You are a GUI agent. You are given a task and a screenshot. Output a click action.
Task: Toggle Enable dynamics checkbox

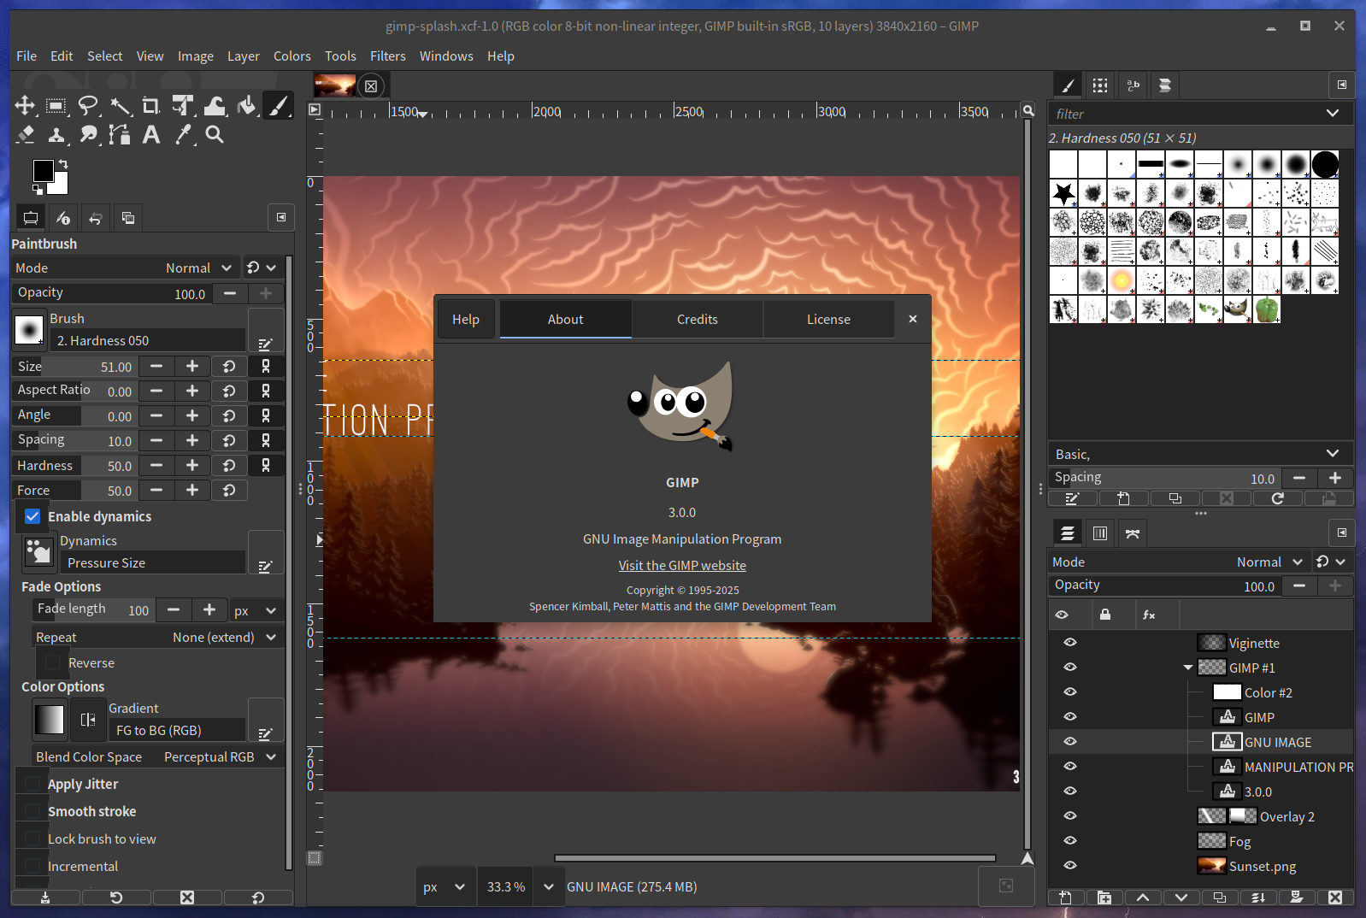click(32, 516)
